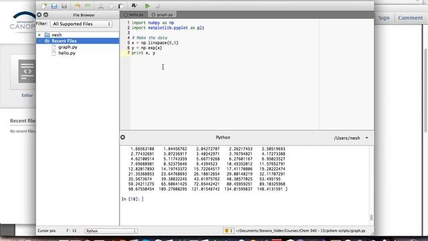Click the Python console title label
This screenshot has width=428, height=241.
tap(223, 137)
